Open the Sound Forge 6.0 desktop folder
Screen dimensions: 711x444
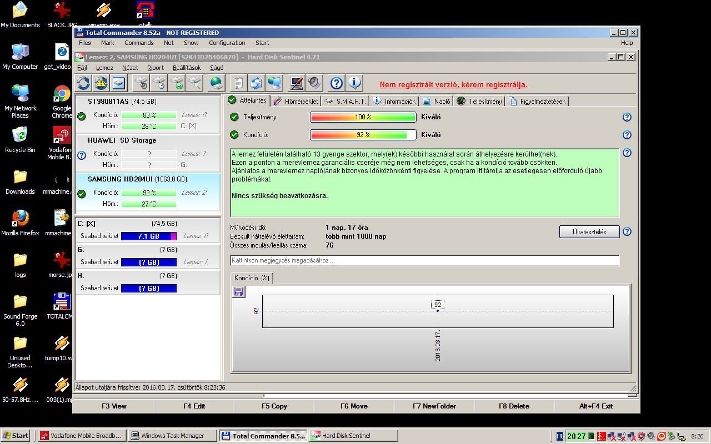[20, 310]
